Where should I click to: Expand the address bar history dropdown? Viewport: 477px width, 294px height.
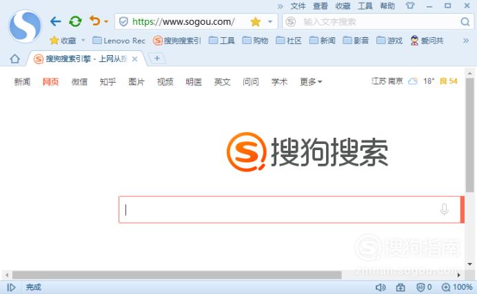270,21
